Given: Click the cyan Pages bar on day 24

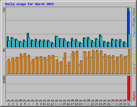Looking at the screenshot, I should click(x=101, y=42).
